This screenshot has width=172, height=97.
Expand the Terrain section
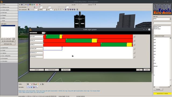pos(9,5)
